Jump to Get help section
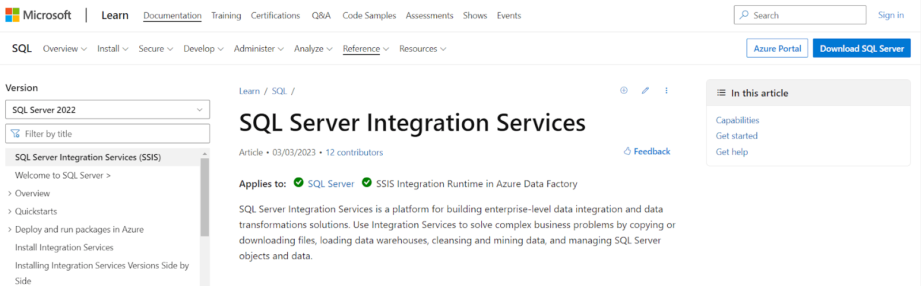This screenshot has width=921, height=286. coord(732,152)
